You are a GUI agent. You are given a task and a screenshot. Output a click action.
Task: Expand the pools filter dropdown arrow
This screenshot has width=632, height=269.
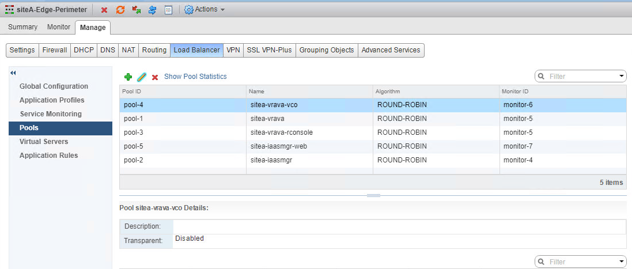pos(622,76)
